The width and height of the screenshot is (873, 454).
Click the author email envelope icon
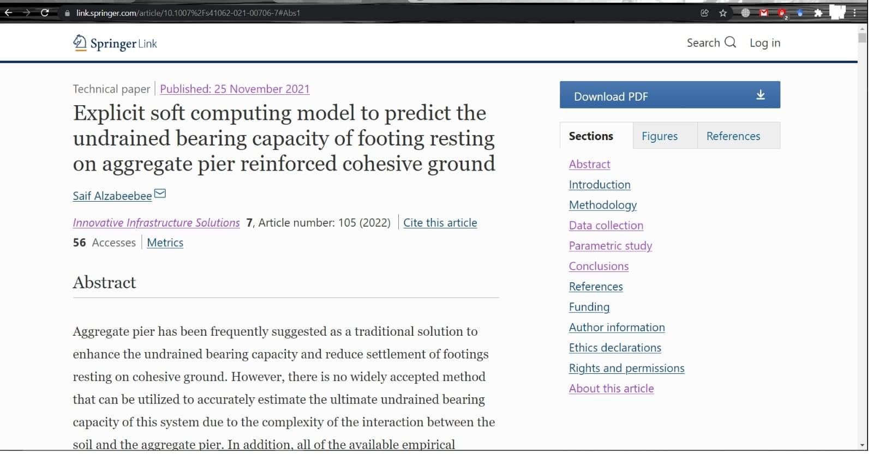(160, 193)
